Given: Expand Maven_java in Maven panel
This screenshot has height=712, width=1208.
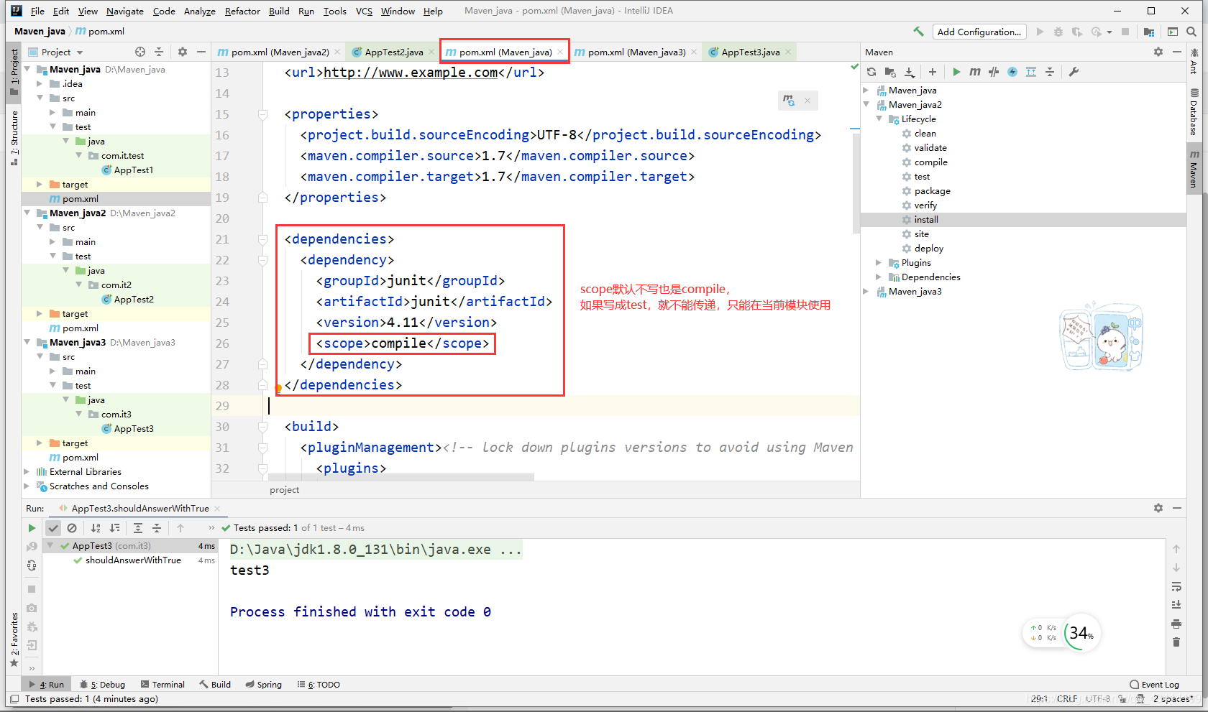Looking at the screenshot, I should coord(866,91).
